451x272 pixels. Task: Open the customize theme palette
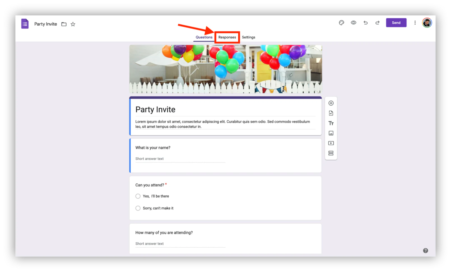[341, 23]
